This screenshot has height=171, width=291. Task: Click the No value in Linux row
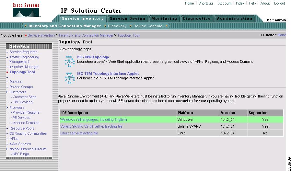[265, 133]
